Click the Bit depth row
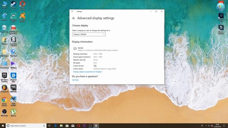The image size is (228, 128). [85, 63]
